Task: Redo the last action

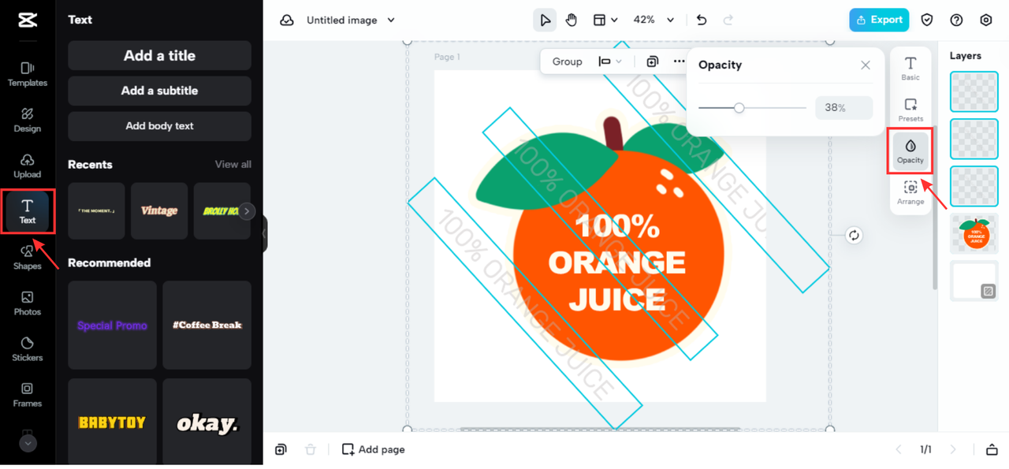Action: tap(728, 20)
